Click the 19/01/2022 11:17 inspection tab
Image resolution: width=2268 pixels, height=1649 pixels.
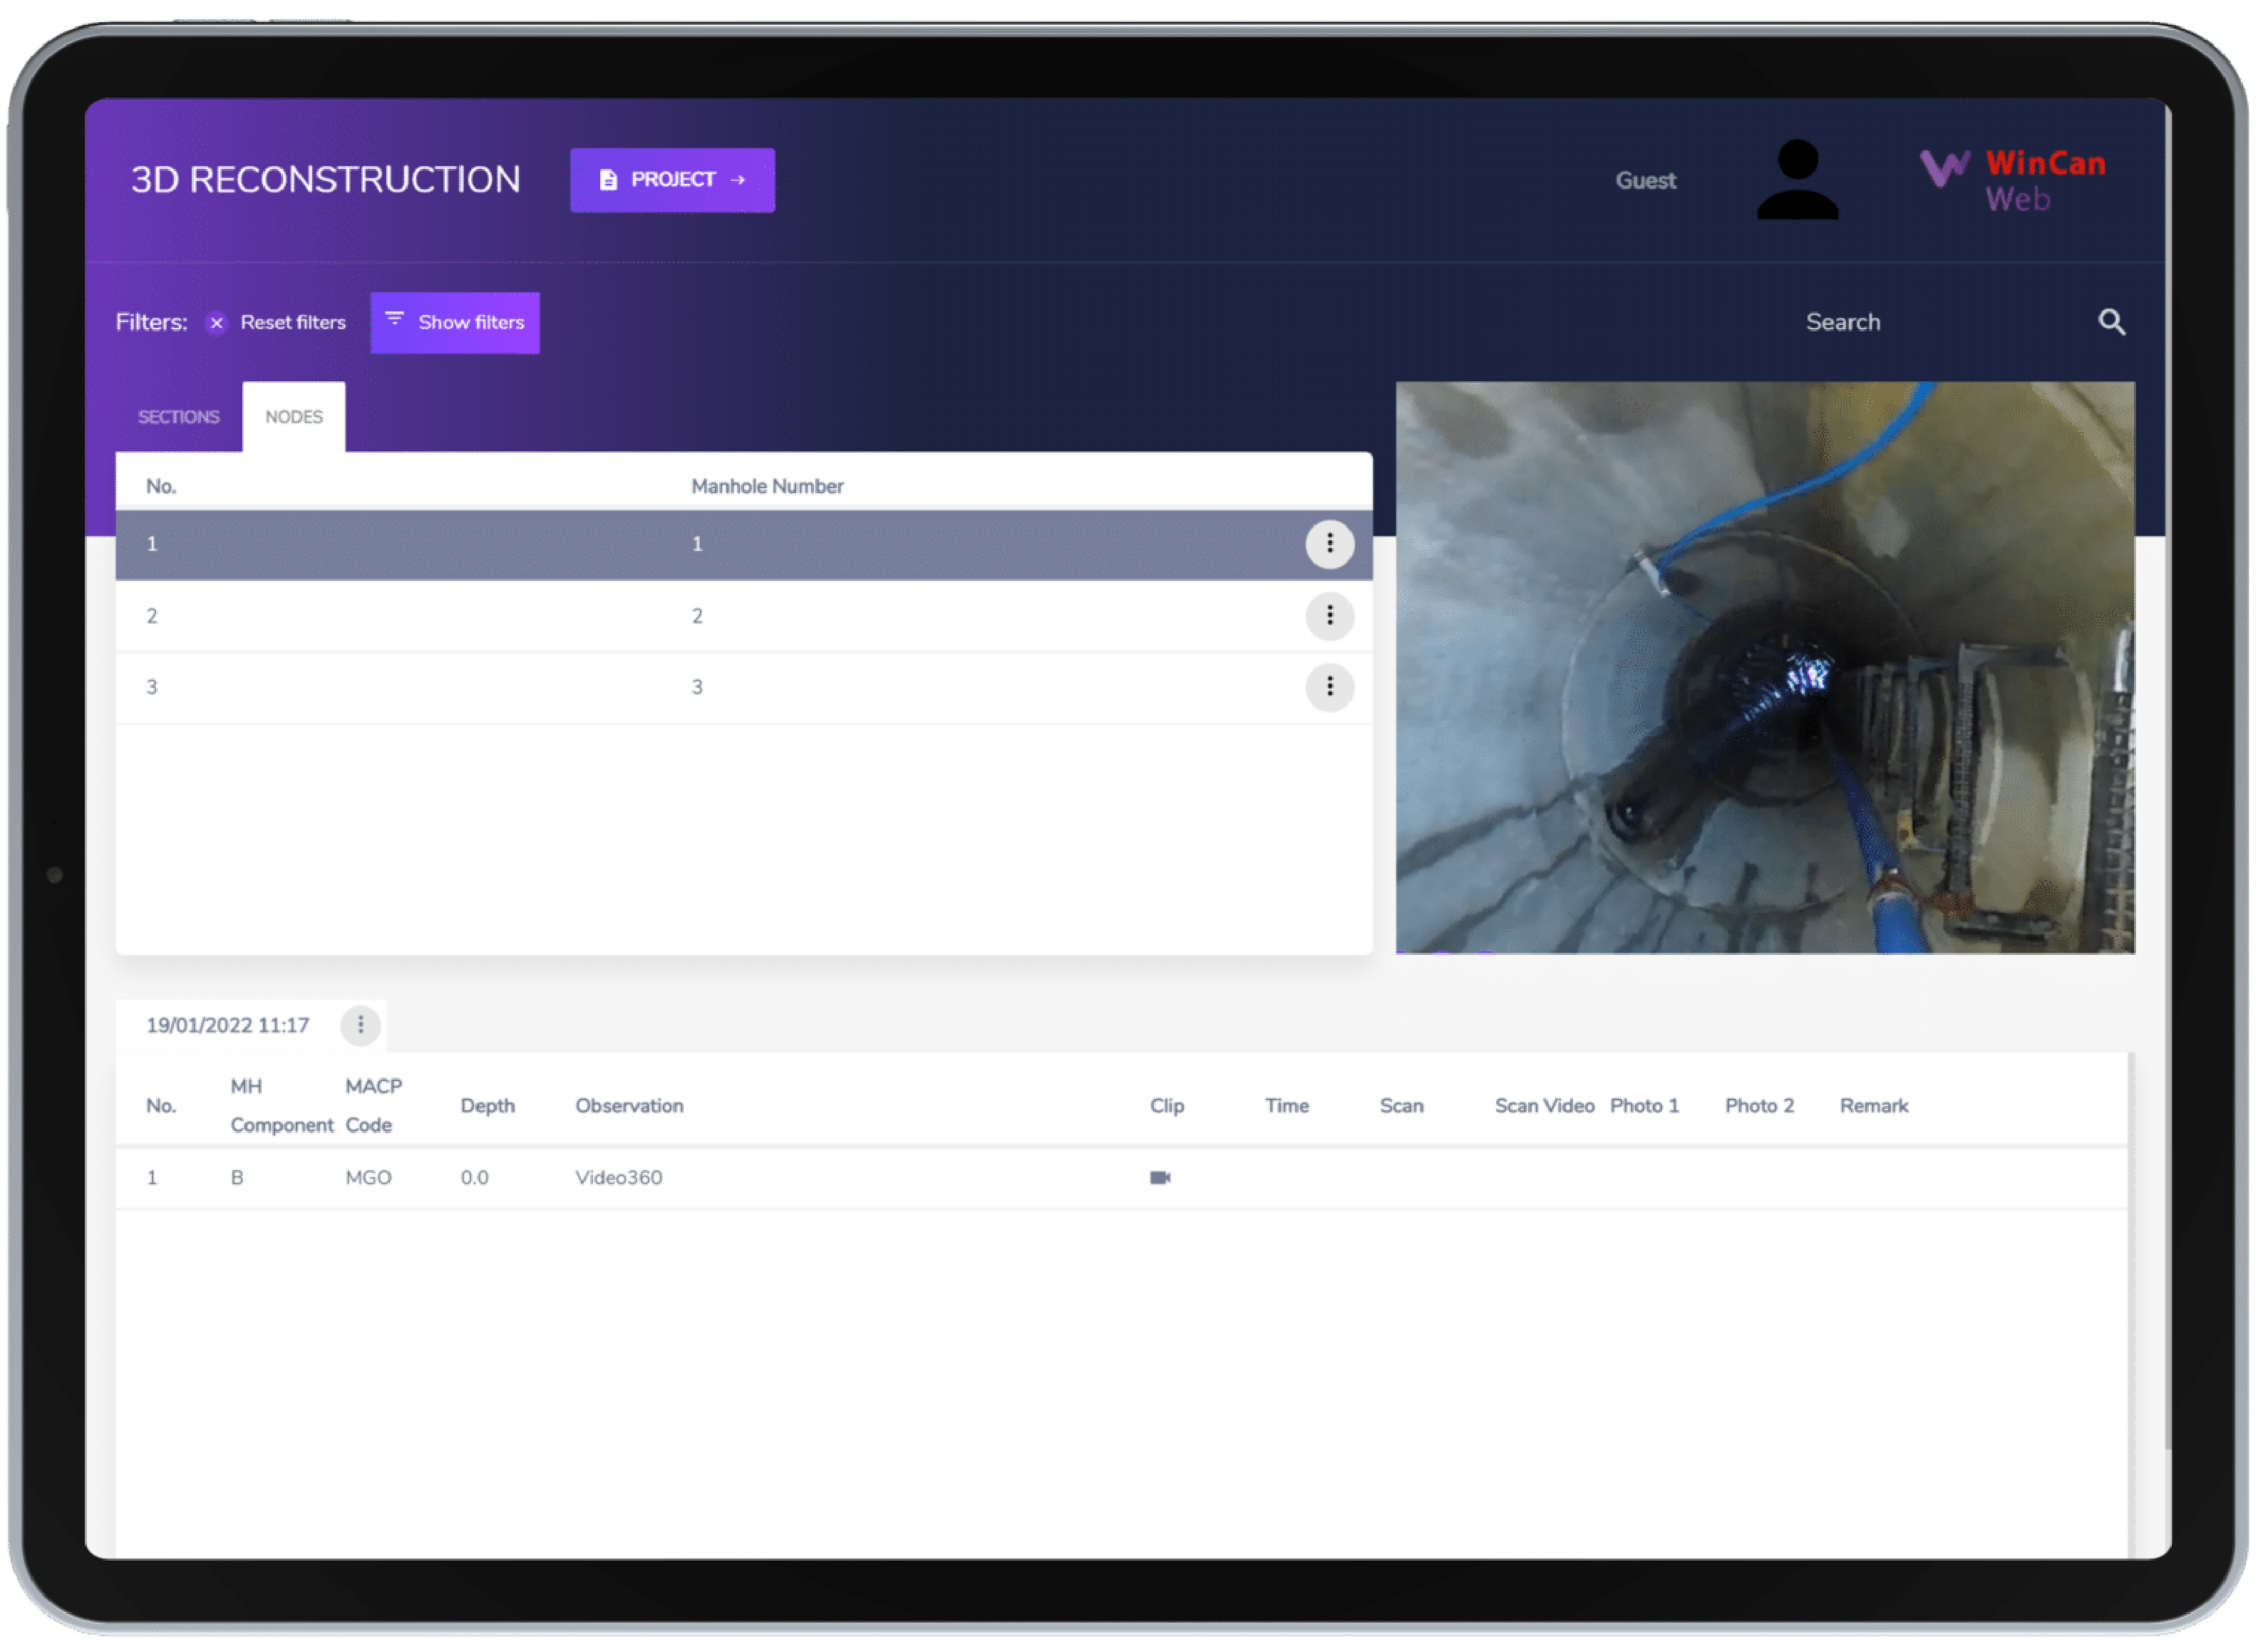(228, 1025)
